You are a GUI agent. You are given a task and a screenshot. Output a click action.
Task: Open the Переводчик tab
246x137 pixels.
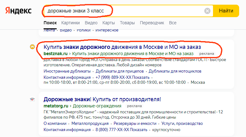point(152,23)
